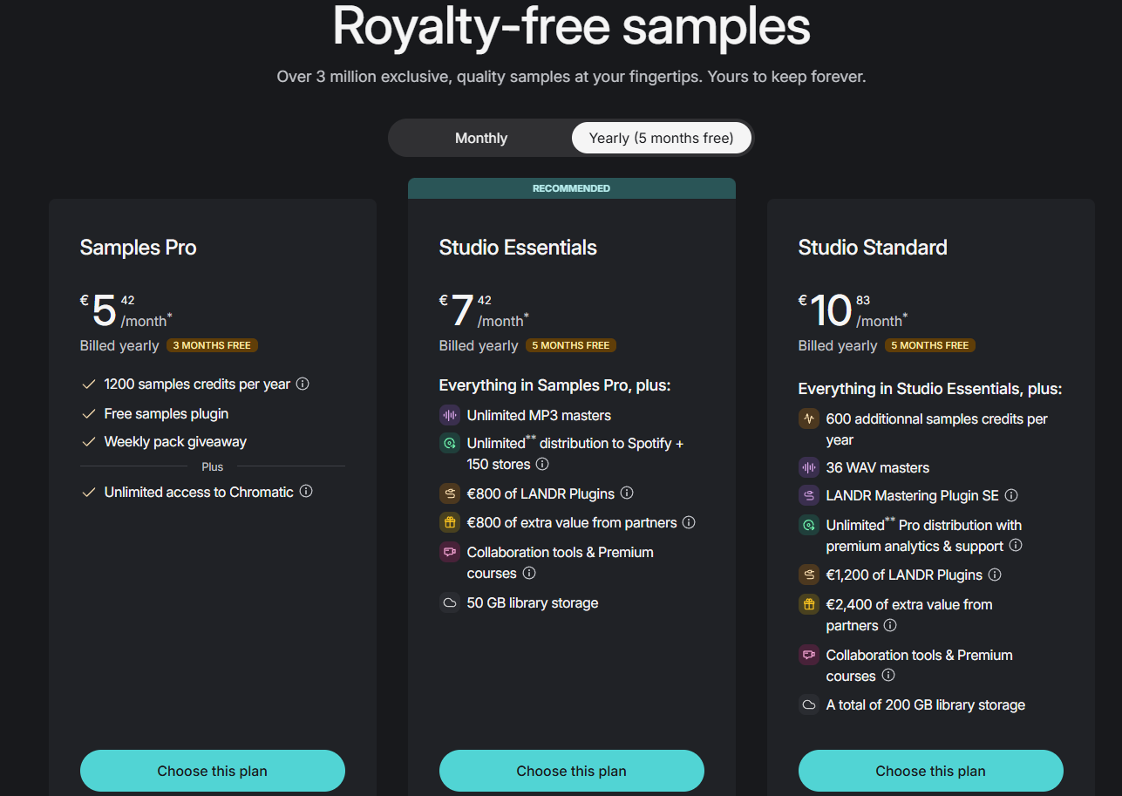Click the LANDR Mastering Plugin SE icon
1122x796 pixels.
pos(809,495)
